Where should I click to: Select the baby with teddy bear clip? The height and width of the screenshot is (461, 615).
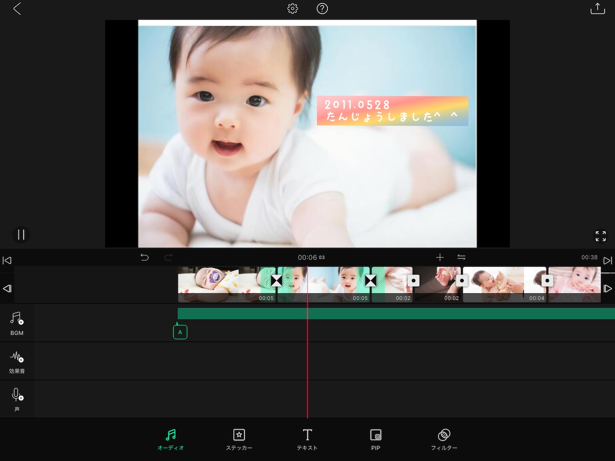click(504, 285)
